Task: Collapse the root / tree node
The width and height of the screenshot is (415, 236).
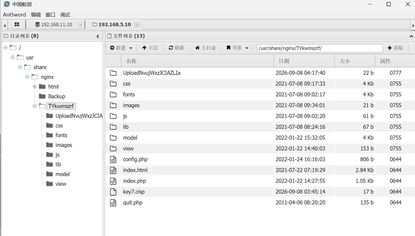Action: point(5,48)
